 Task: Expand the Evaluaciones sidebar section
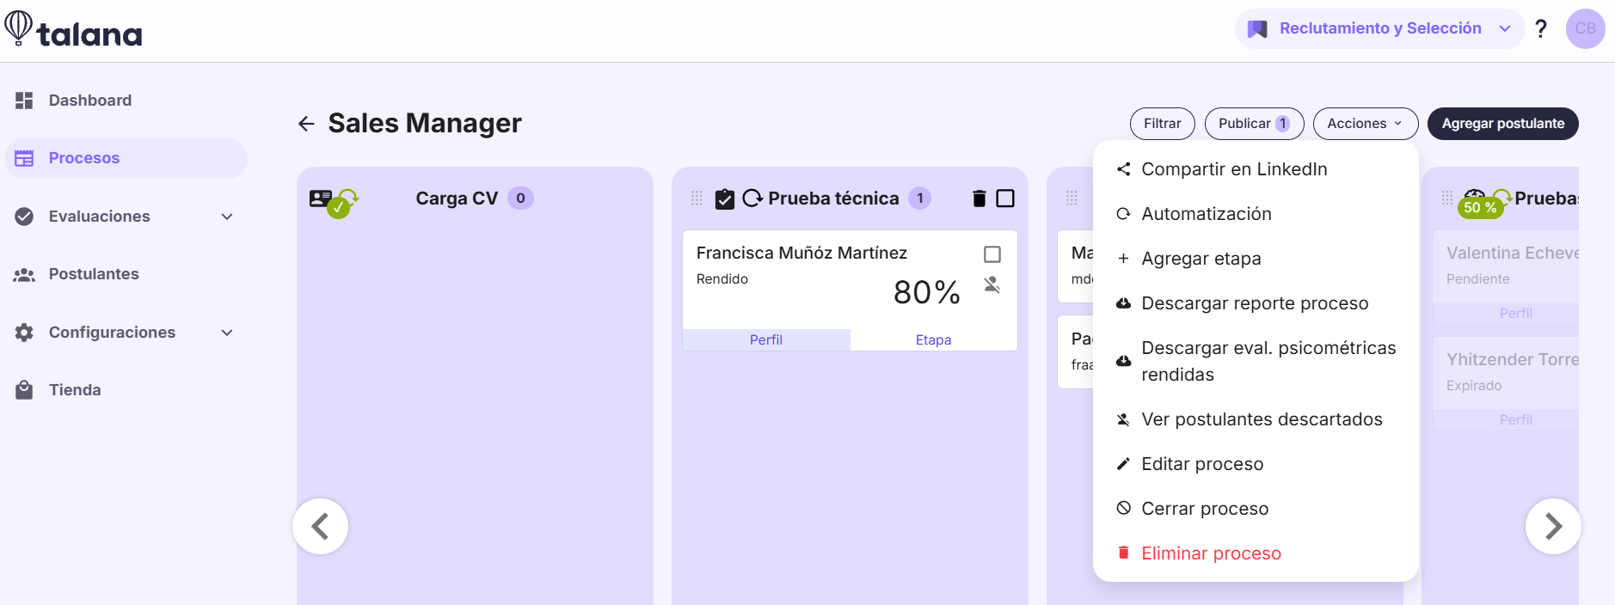[227, 217]
